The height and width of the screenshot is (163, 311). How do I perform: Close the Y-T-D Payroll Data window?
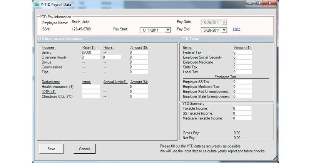click(270, 3)
